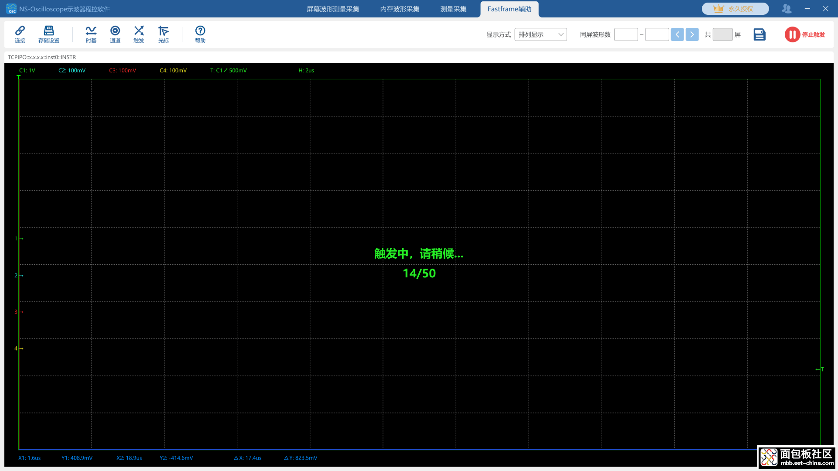Click the C3: 100mV channel label

coord(123,70)
